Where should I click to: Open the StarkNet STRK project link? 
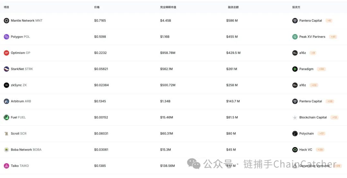pos(22,69)
